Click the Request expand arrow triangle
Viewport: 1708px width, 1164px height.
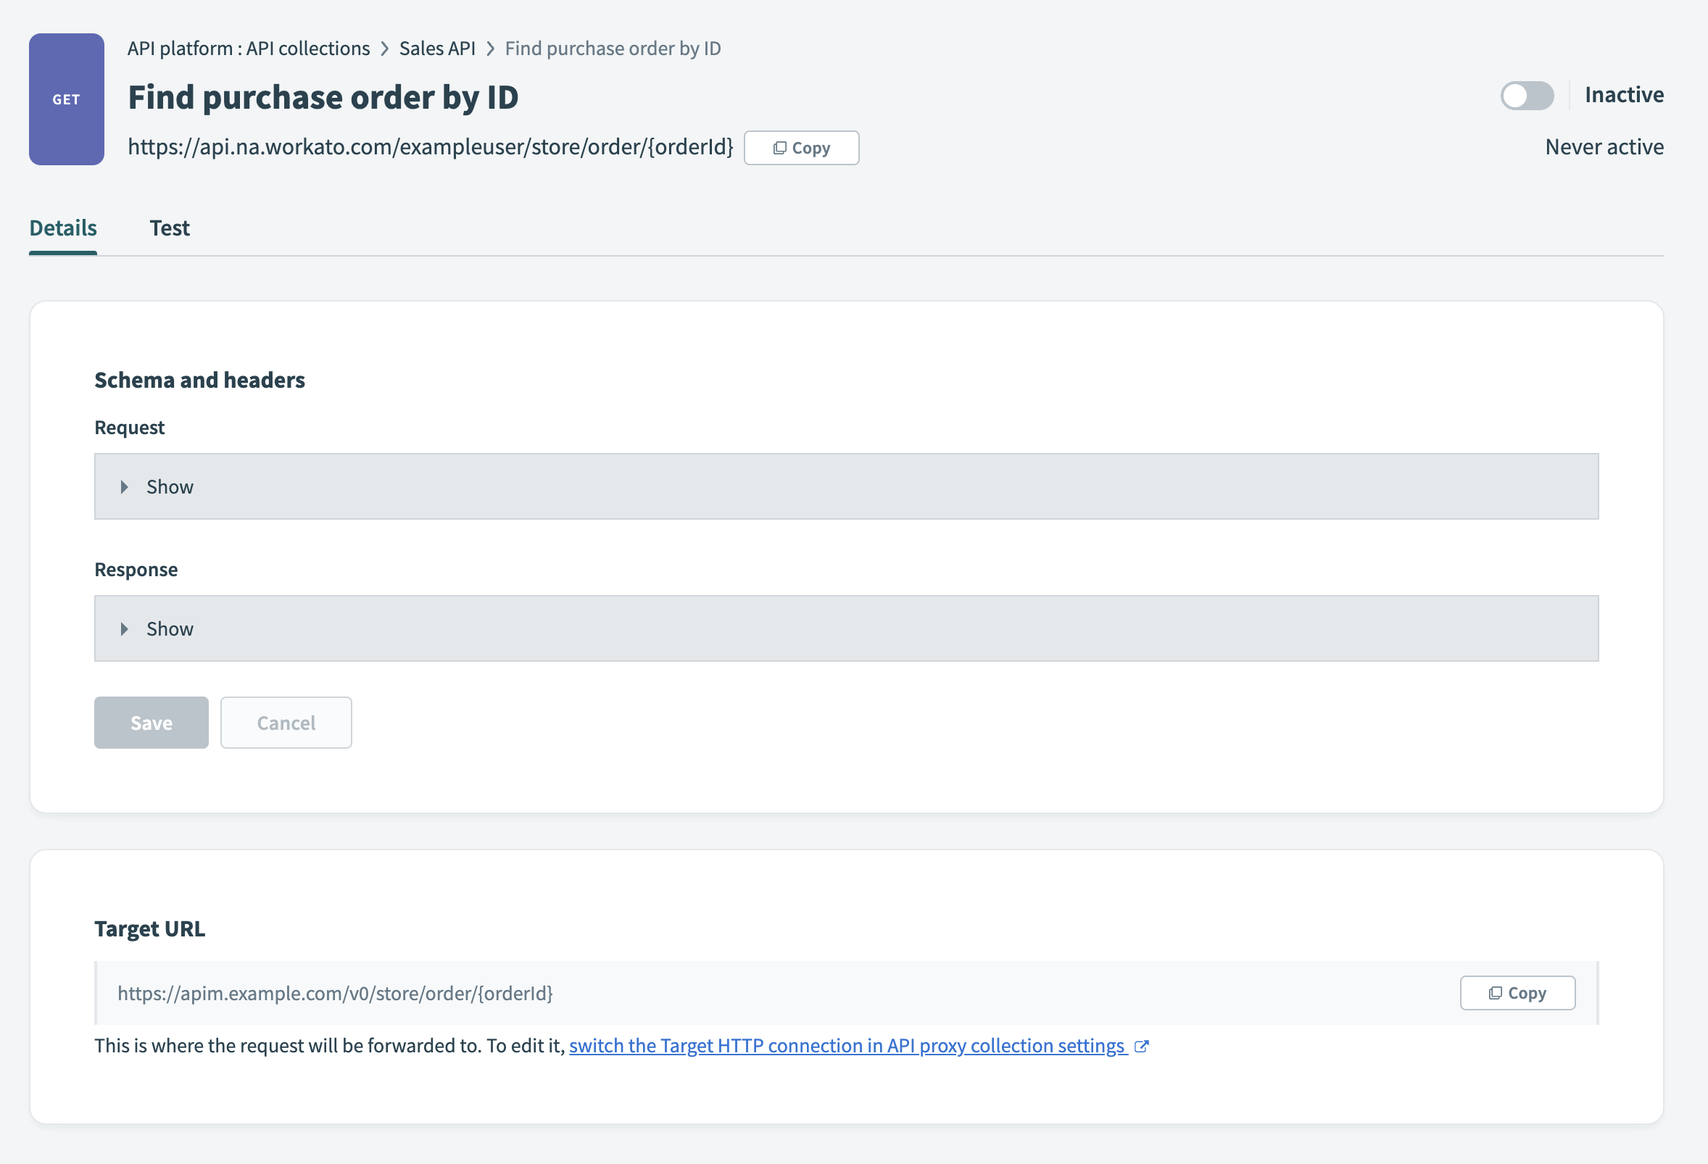tap(126, 486)
